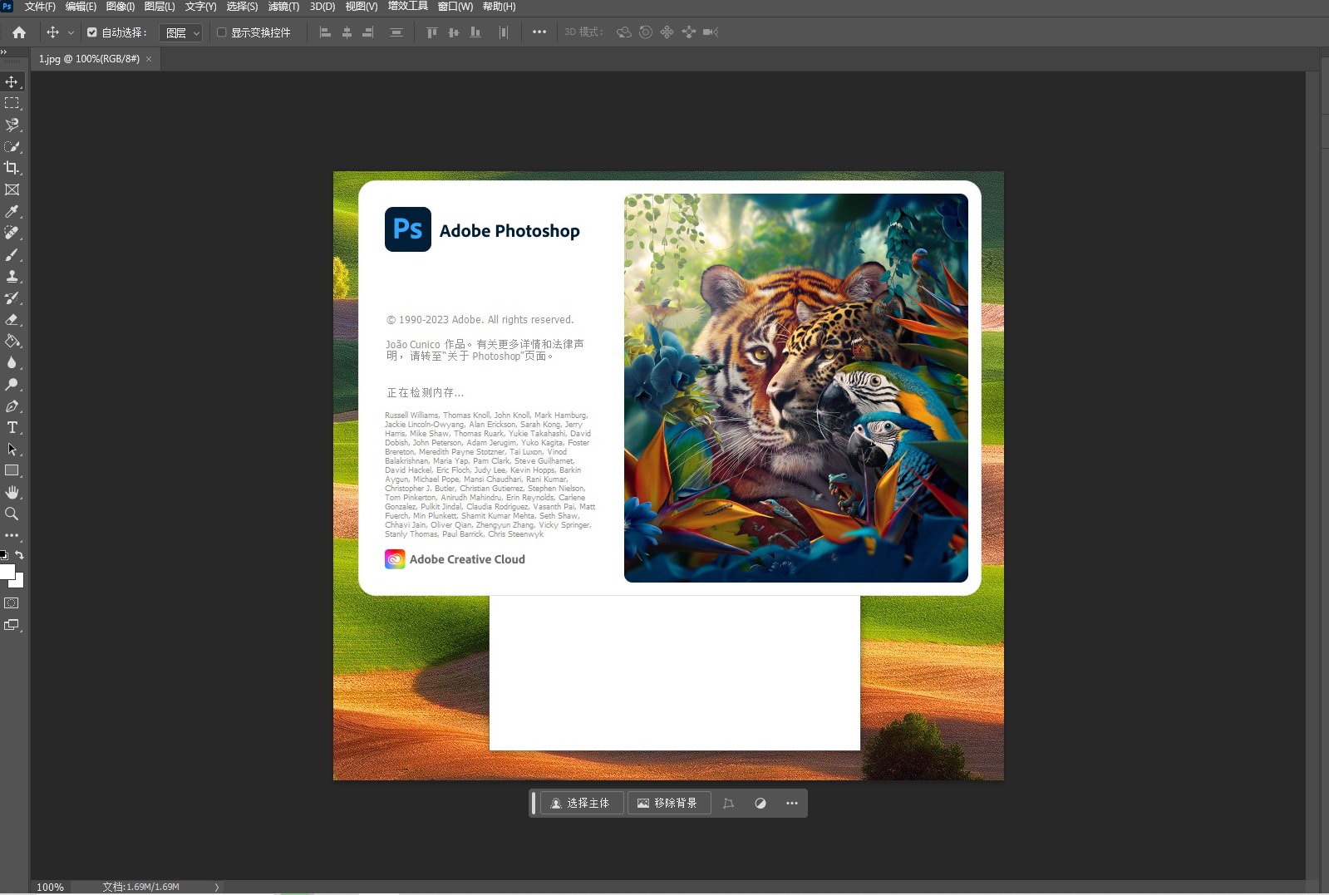Click the transform icon in contextual taskbar
Image resolution: width=1329 pixels, height=895 pixels.
[729, 803]
